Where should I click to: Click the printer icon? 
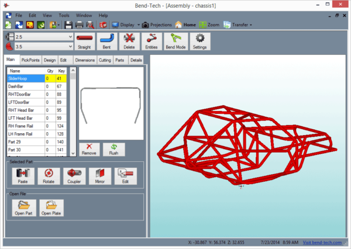click(79, 25)
